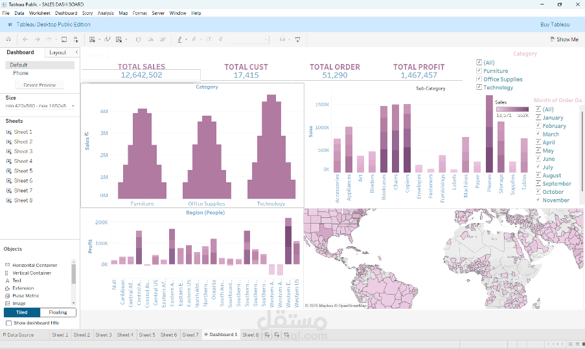Click the Technology bar in Category chart
585x349 pixels.
tap(271, 147)
